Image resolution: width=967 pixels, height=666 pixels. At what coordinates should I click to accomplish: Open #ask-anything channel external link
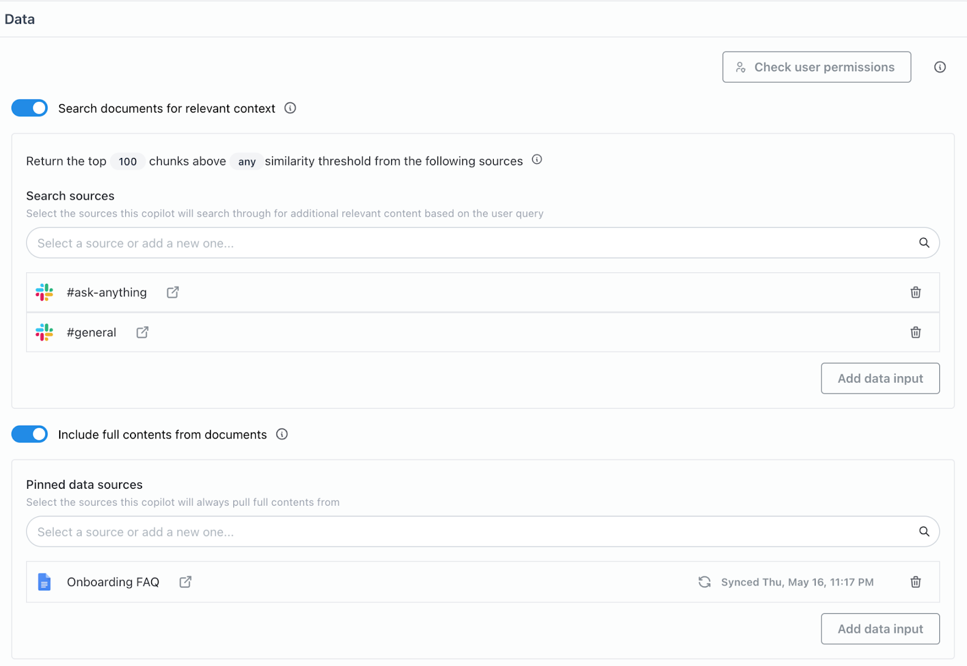point(173,293)
